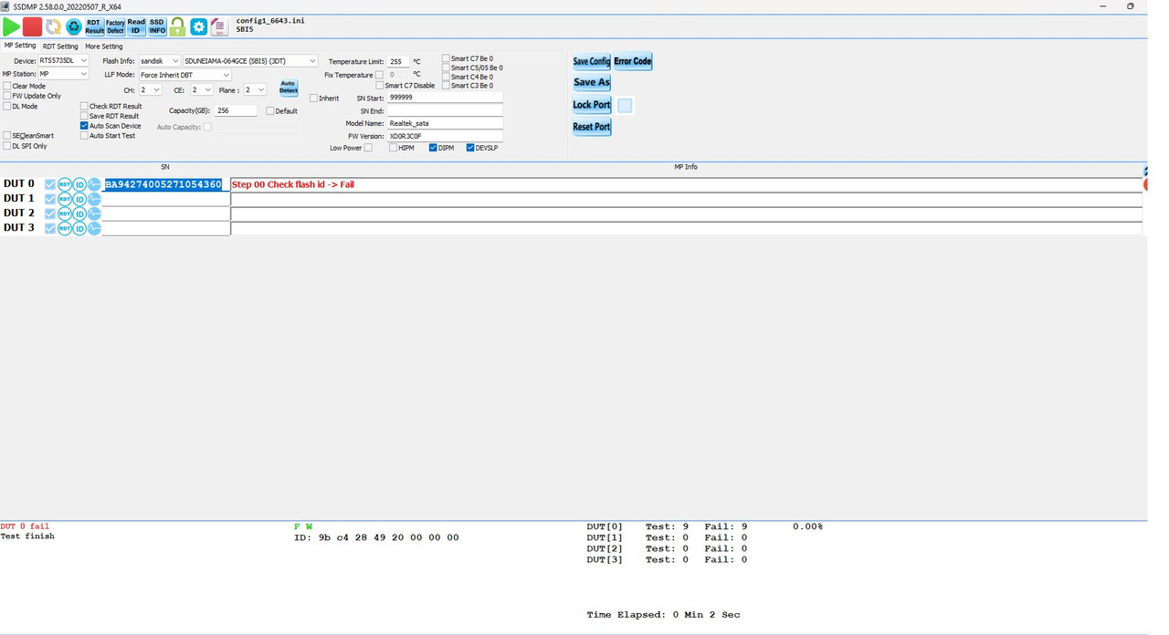
Task: Click Reset Port button
Action: (x=591, y=127)
